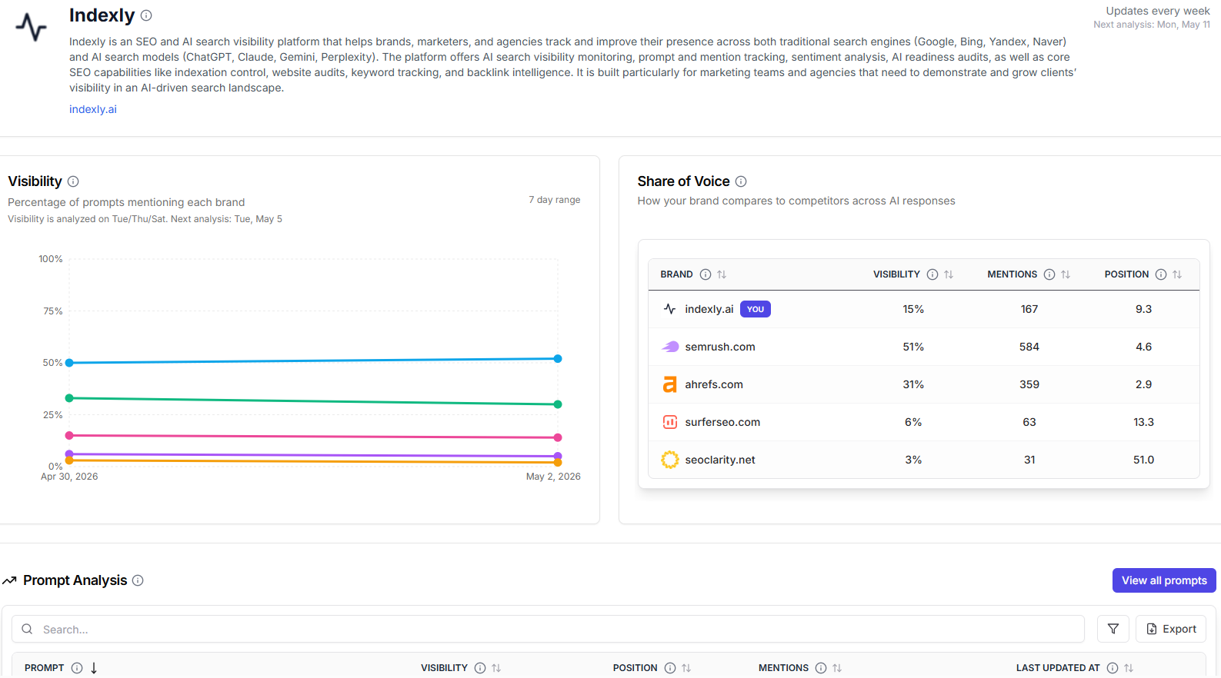
Task: Sort Share of Voice by POSITION arrows
Action: tap(1177, 274)
